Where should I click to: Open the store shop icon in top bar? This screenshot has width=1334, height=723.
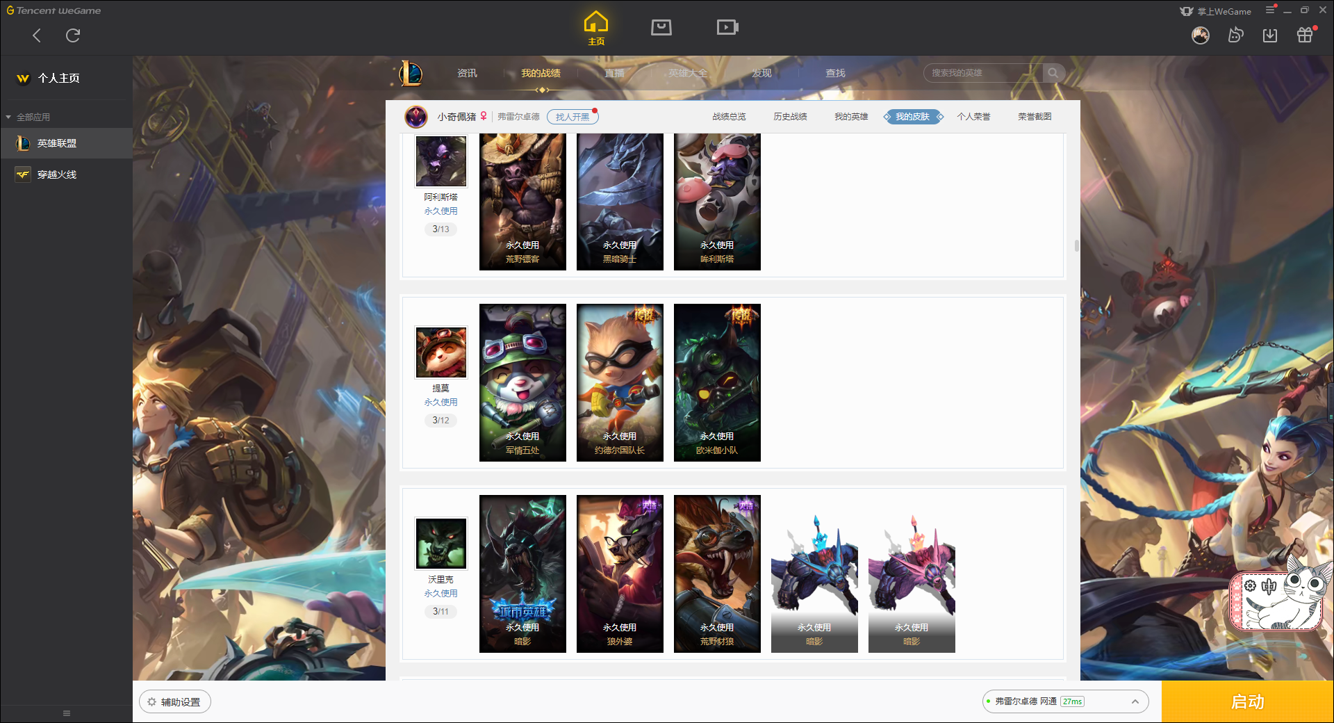(661, 27)
